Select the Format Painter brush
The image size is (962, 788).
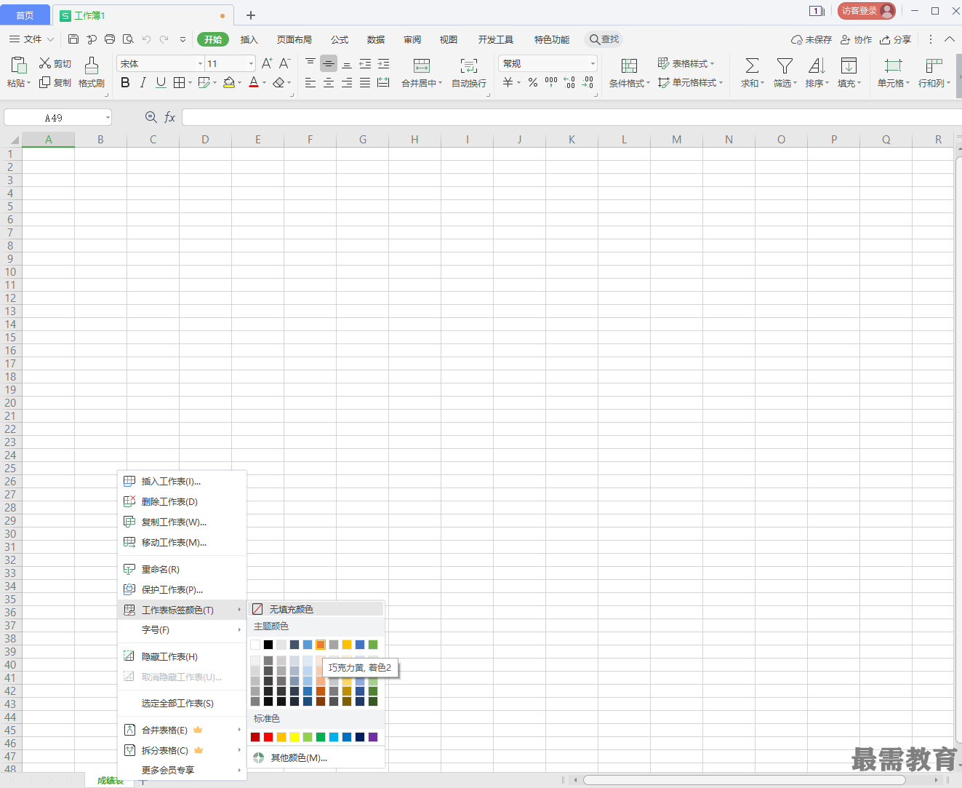point(92,72)
